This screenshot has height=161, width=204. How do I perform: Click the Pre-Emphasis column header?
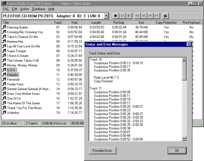coord(191,23)
